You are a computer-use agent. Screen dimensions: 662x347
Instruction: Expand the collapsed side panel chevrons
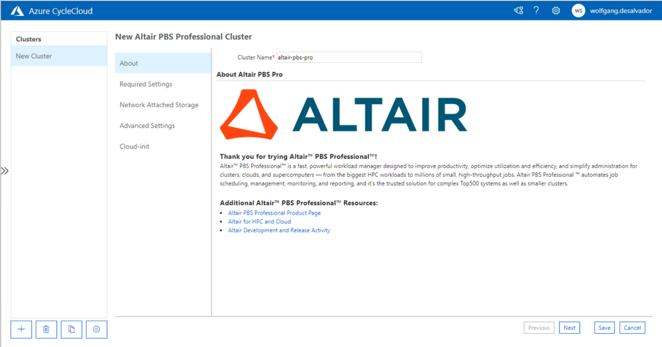5,171
